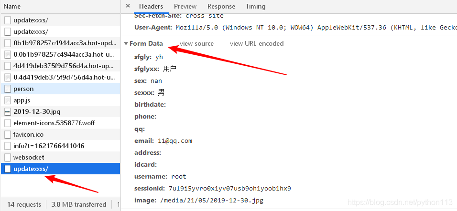Click the file icon beside websocket

point(8,157)
